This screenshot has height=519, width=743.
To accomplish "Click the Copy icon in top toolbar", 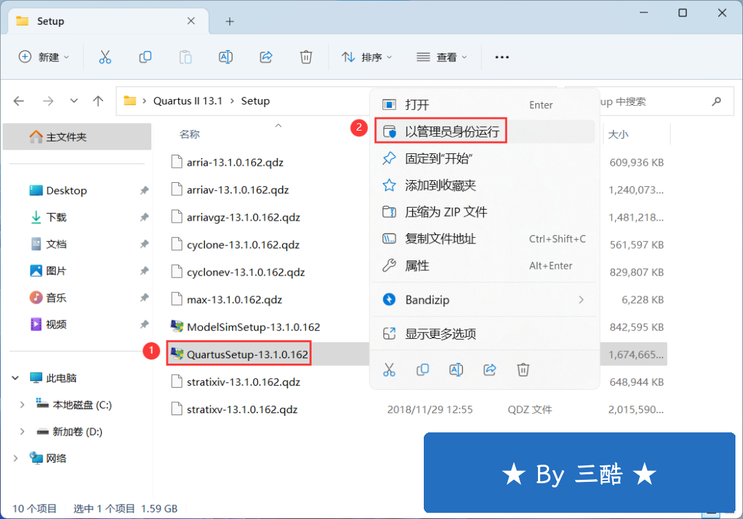I will 145,57.
